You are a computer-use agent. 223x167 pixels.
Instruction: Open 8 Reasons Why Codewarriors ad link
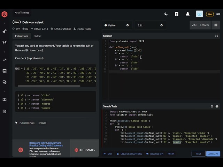[x=46, y=144]
